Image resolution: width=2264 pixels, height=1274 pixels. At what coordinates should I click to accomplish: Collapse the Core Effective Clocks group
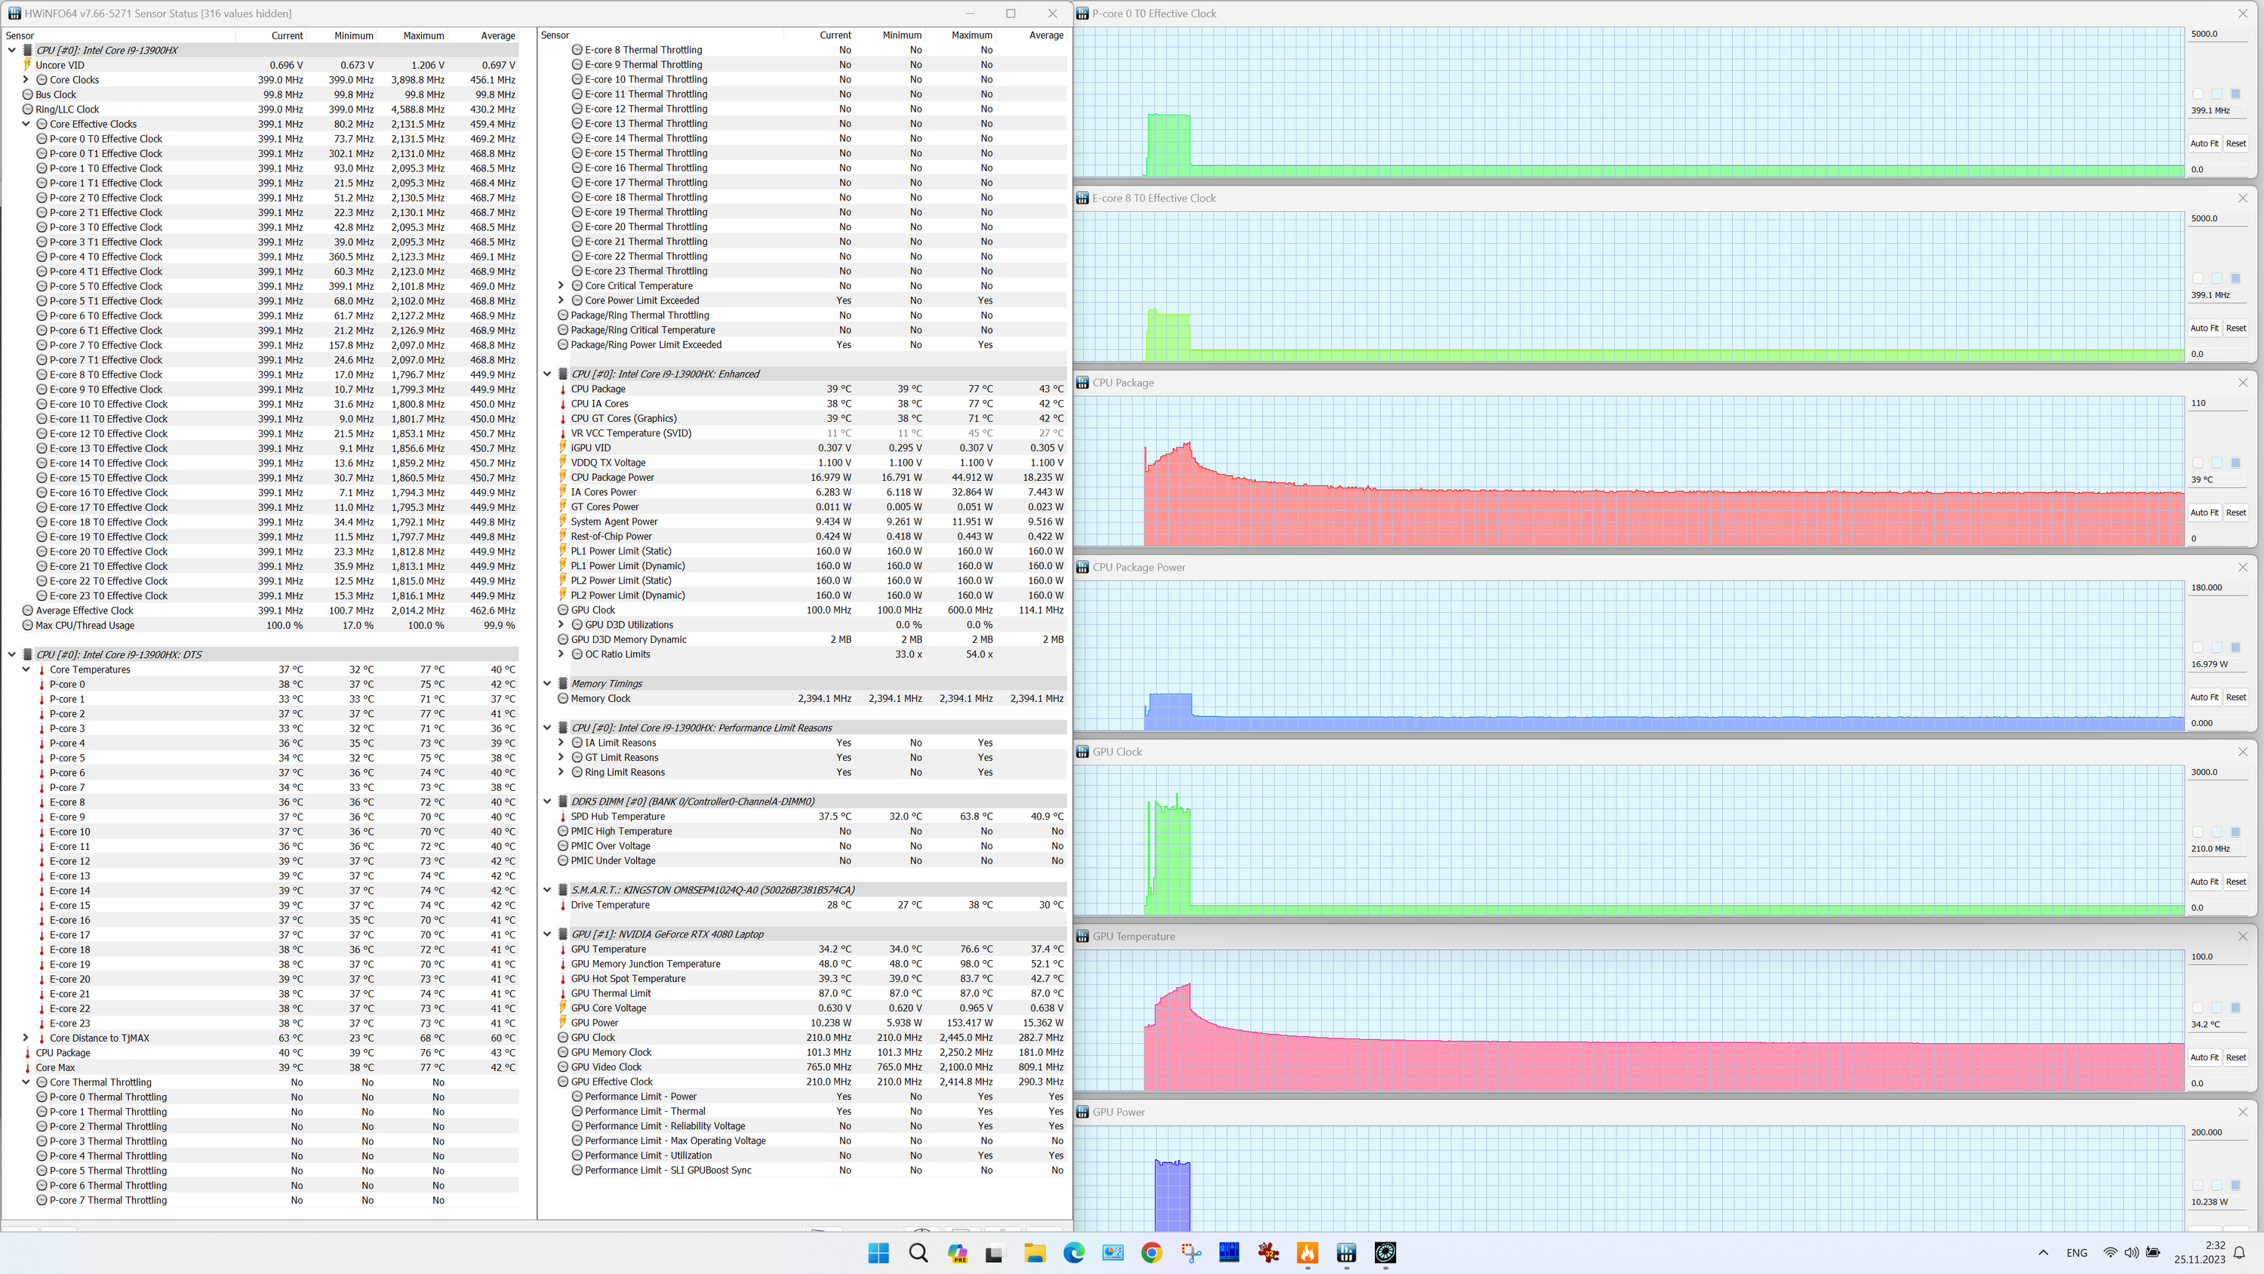pyautogui.click(x=26, y=124)
